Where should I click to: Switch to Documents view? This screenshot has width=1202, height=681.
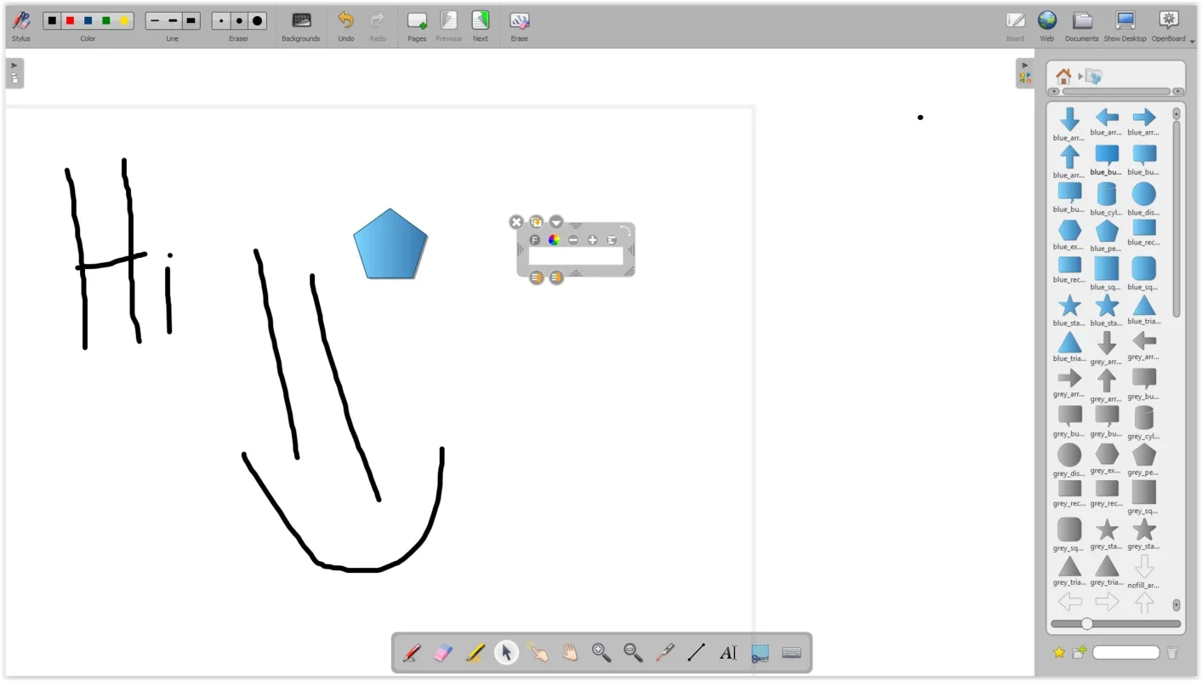click(x=1081, y=26)
